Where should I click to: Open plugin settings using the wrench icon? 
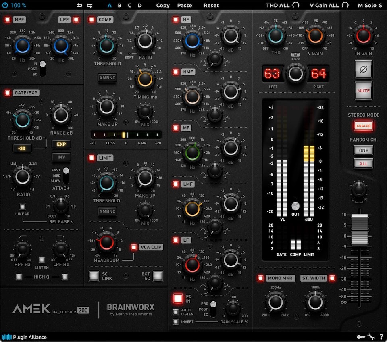(x=372, y=336)
